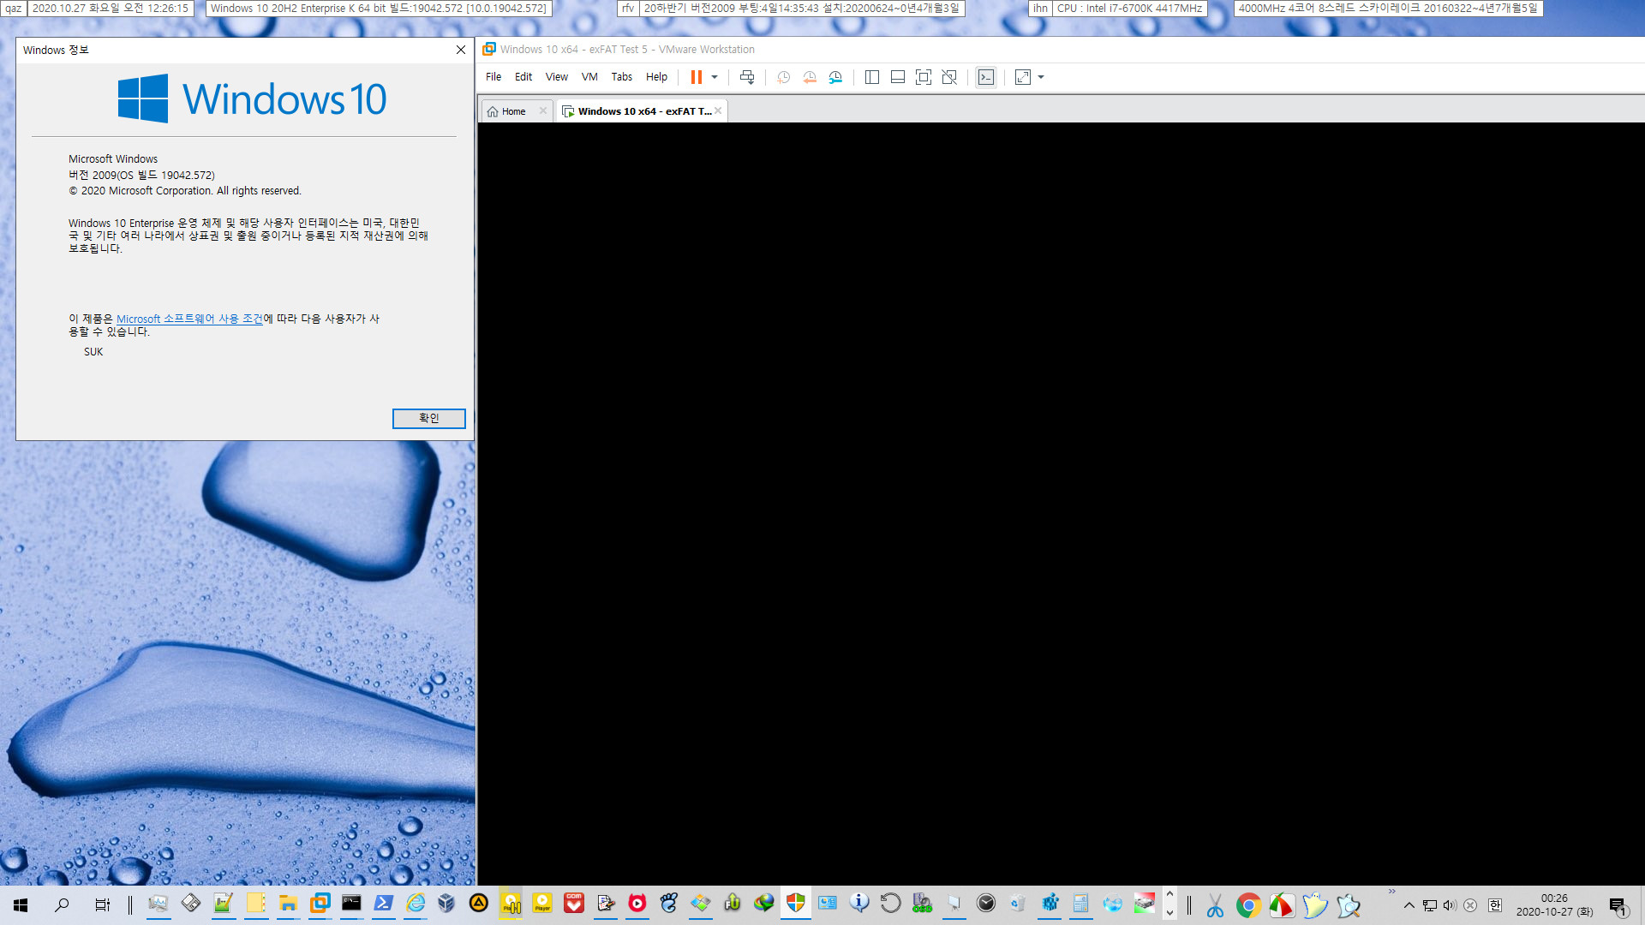Open the power options dropdown arrow
1645x925 pixels.
pos(715,77)
